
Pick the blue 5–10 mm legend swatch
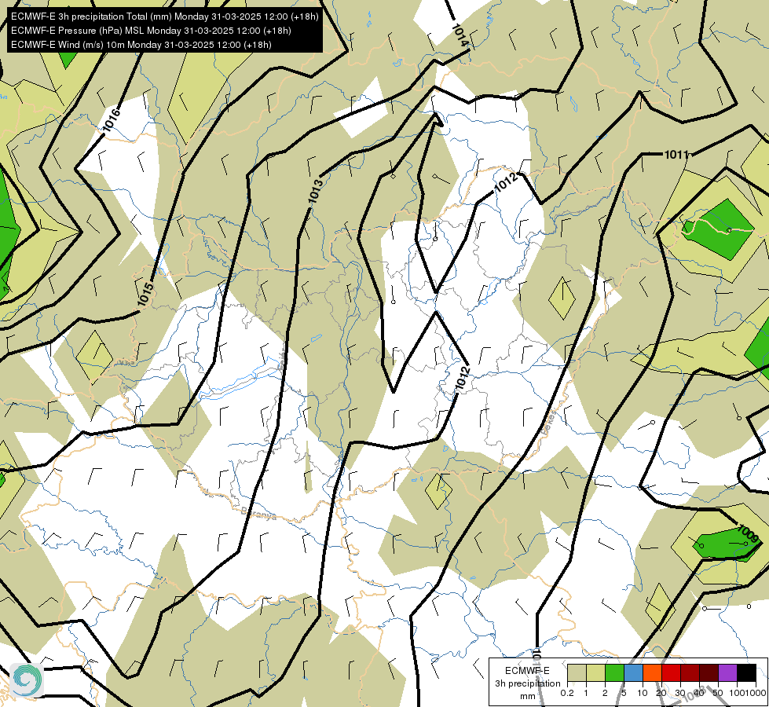[633, 672]
